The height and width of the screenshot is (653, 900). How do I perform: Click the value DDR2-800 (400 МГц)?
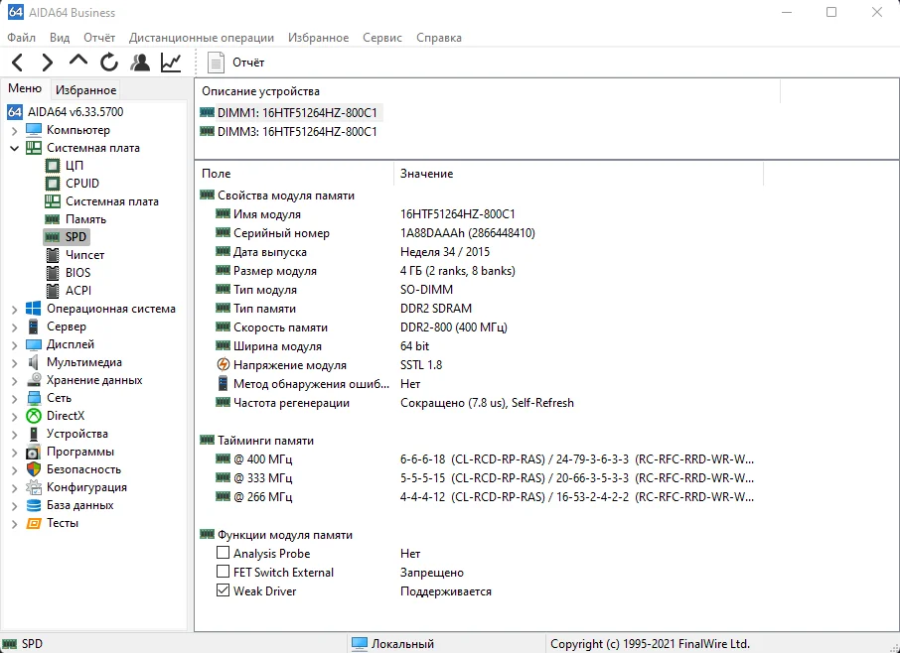pyautogui.click(x=454, y=327)
